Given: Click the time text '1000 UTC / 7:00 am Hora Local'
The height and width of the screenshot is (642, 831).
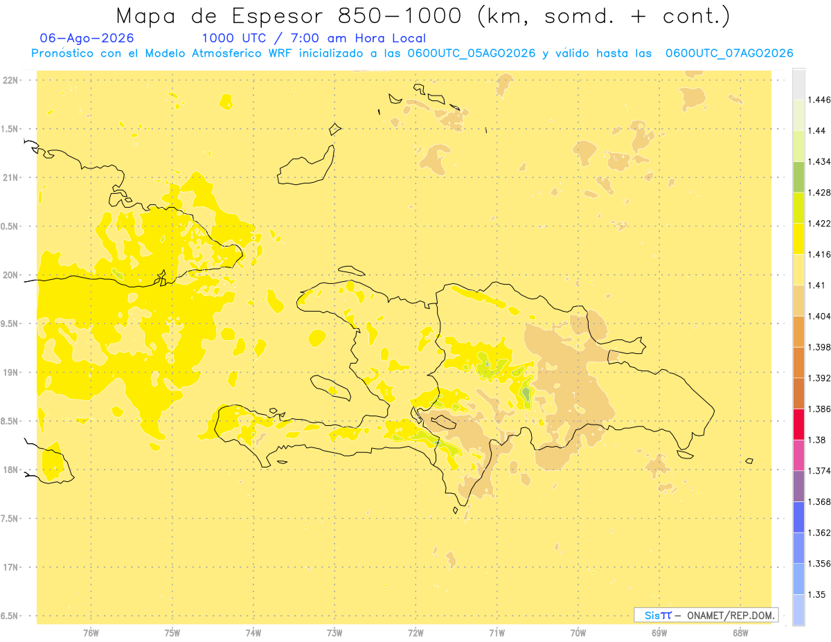Looking at the screenshot, I should click(x=314, y=39).
